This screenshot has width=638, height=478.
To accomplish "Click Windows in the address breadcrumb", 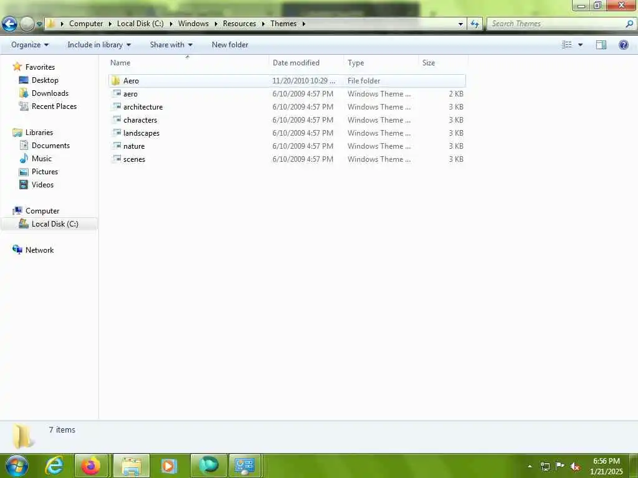I will (193, 24).
